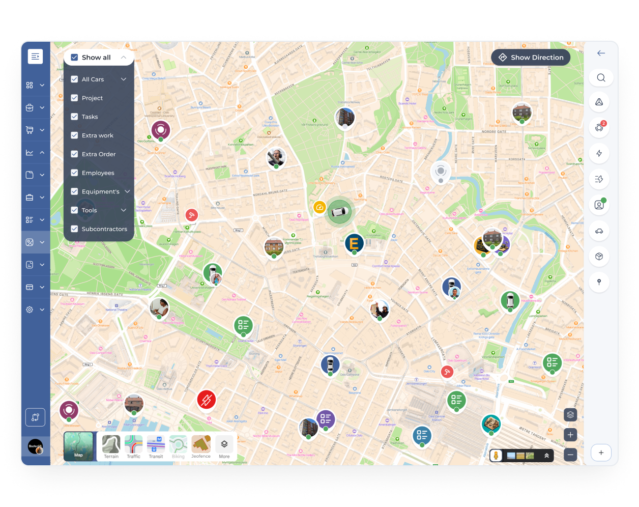639x507 pixels.
Task: Zoom in with the map plus button
Action: 570,435
